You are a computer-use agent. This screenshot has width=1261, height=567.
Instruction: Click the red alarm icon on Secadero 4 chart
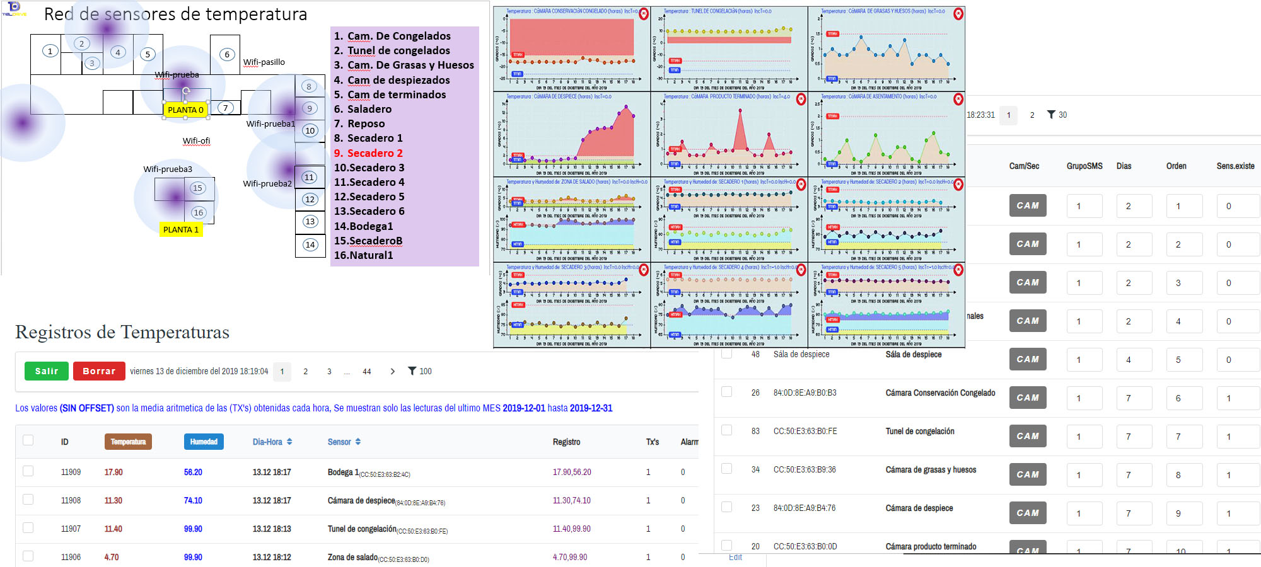pos(801,270)
